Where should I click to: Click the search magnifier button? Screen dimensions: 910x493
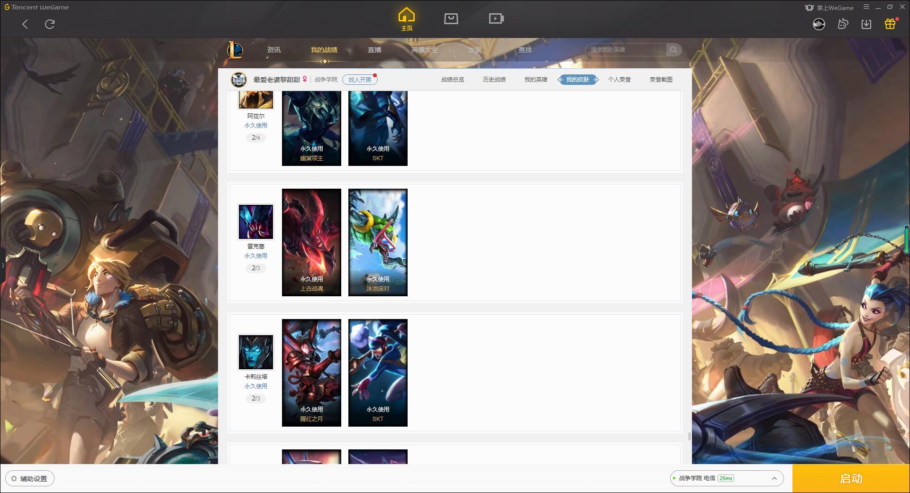click(673, 50)
